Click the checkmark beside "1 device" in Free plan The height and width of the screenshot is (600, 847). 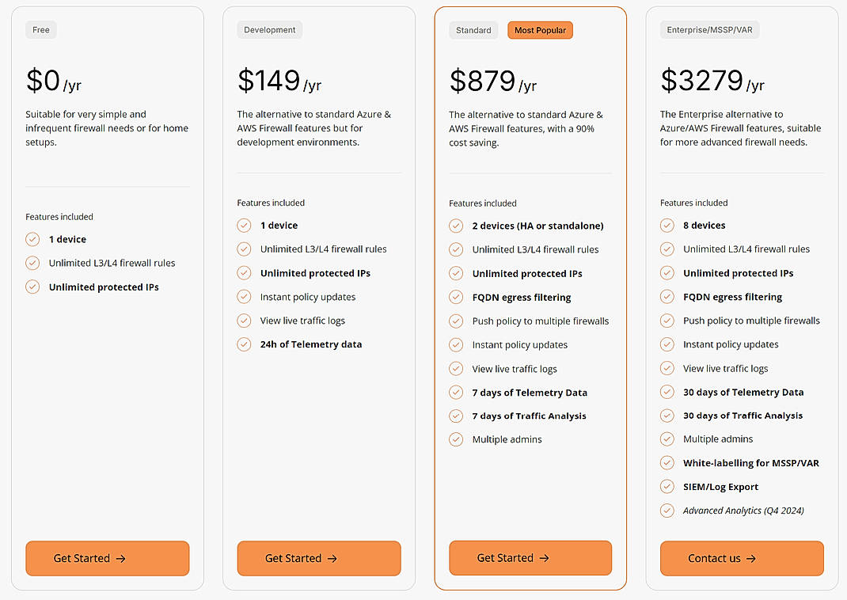click(x=32, y=239)
